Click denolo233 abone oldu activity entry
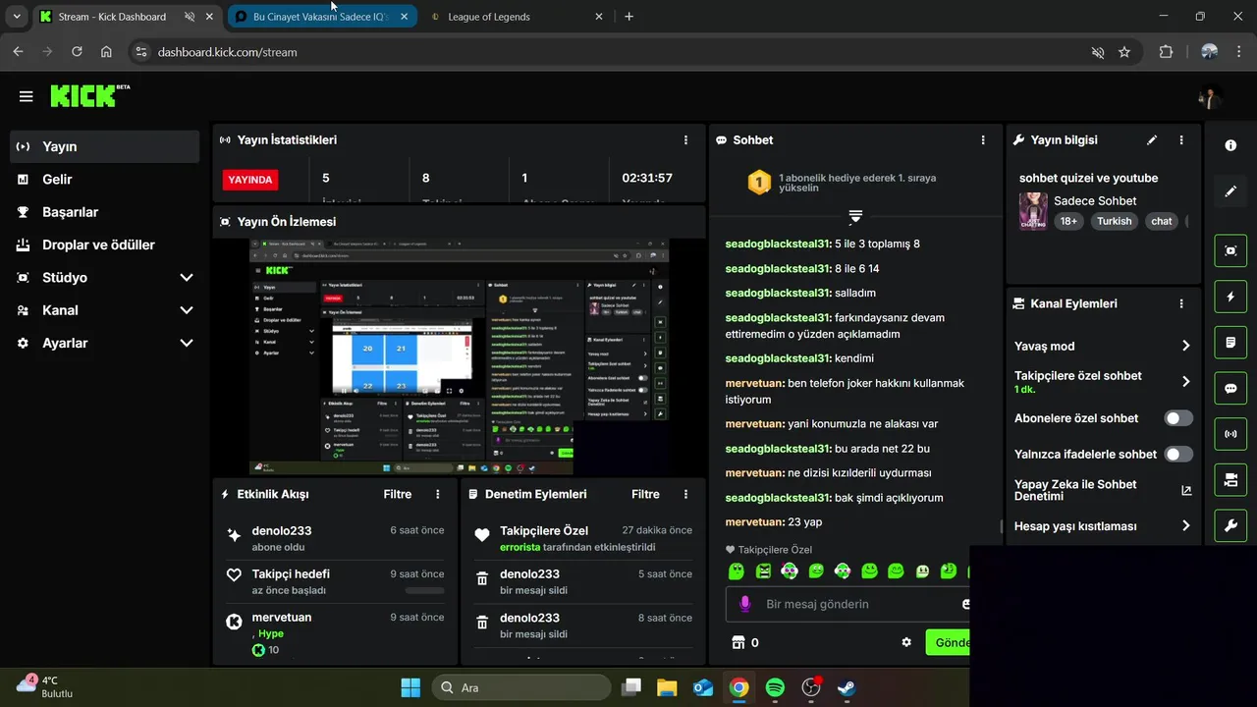The image size is (1257, 707). click(335, 537)
